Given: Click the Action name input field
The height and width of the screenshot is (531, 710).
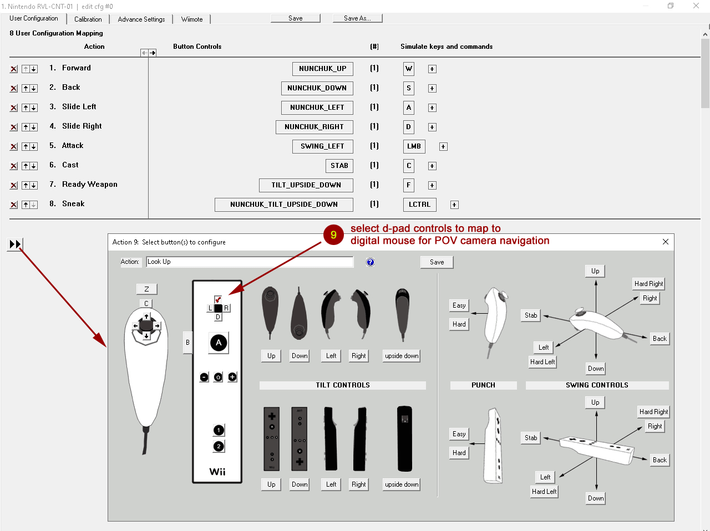Looking at the screenshot, I should point(250,262).
